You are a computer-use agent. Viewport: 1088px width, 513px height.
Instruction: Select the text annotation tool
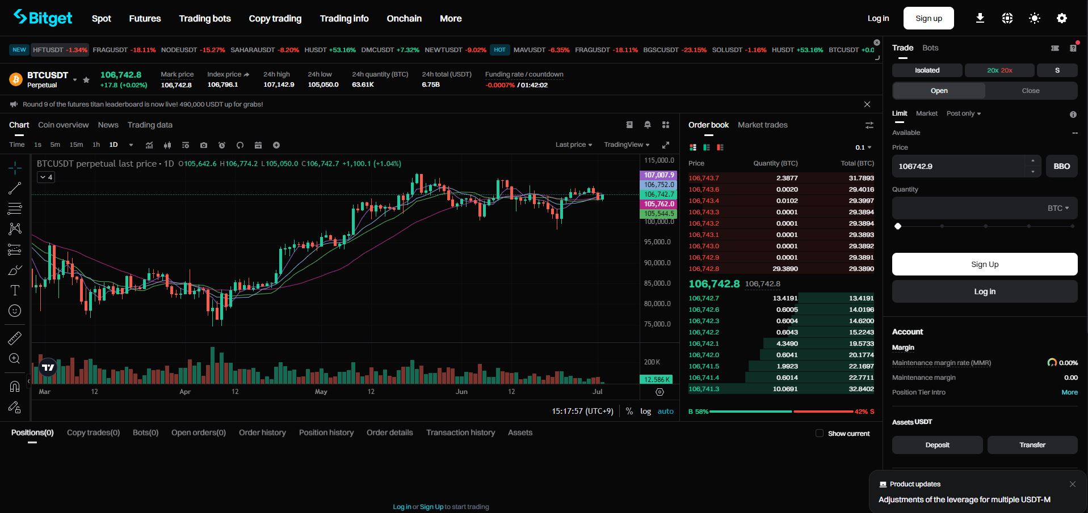coord(15,290)
